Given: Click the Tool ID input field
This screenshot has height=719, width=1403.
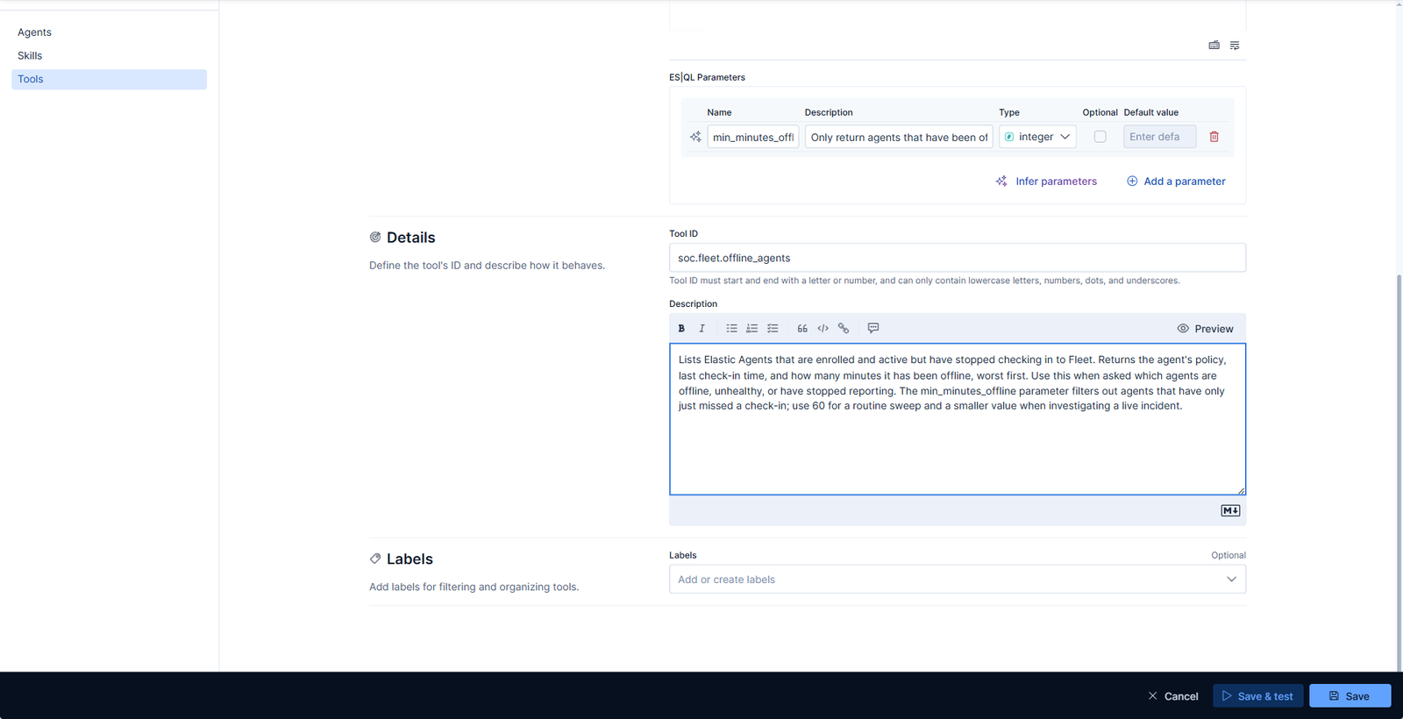Looking at the screenshot, I should [958, 258].
